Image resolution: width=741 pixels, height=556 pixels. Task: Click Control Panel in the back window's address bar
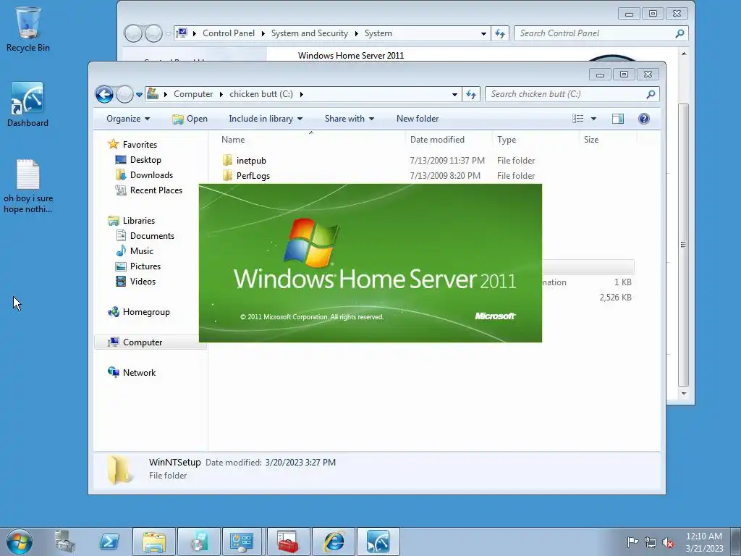click(x=228, y=33)
